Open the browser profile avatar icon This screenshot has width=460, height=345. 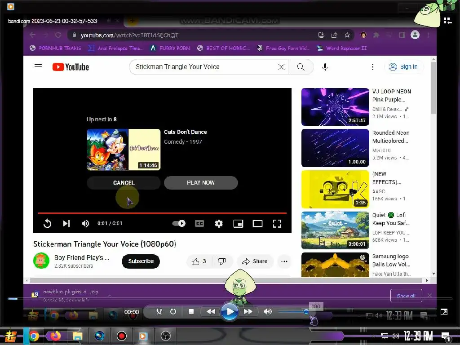click(415, 35)
